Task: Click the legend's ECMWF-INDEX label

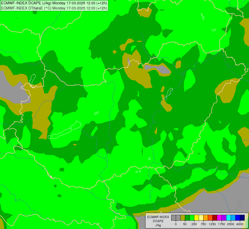Action: [158, 217]
